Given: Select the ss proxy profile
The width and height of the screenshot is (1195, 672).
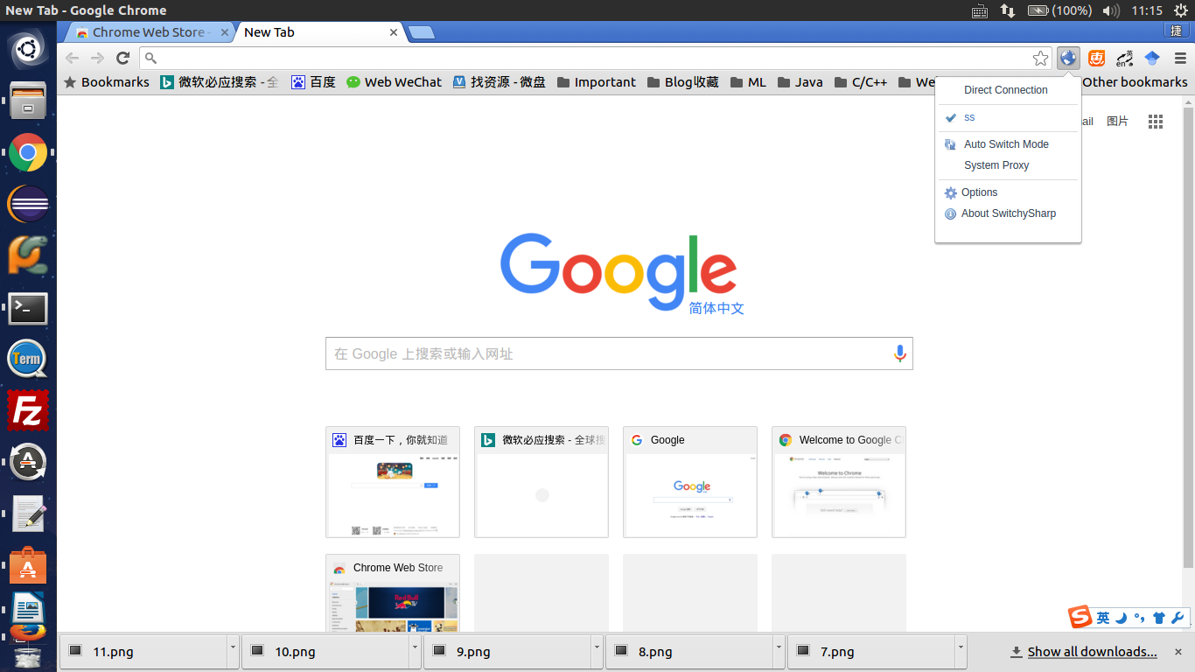Looking at the screenshot, I should coord(1008,117).
